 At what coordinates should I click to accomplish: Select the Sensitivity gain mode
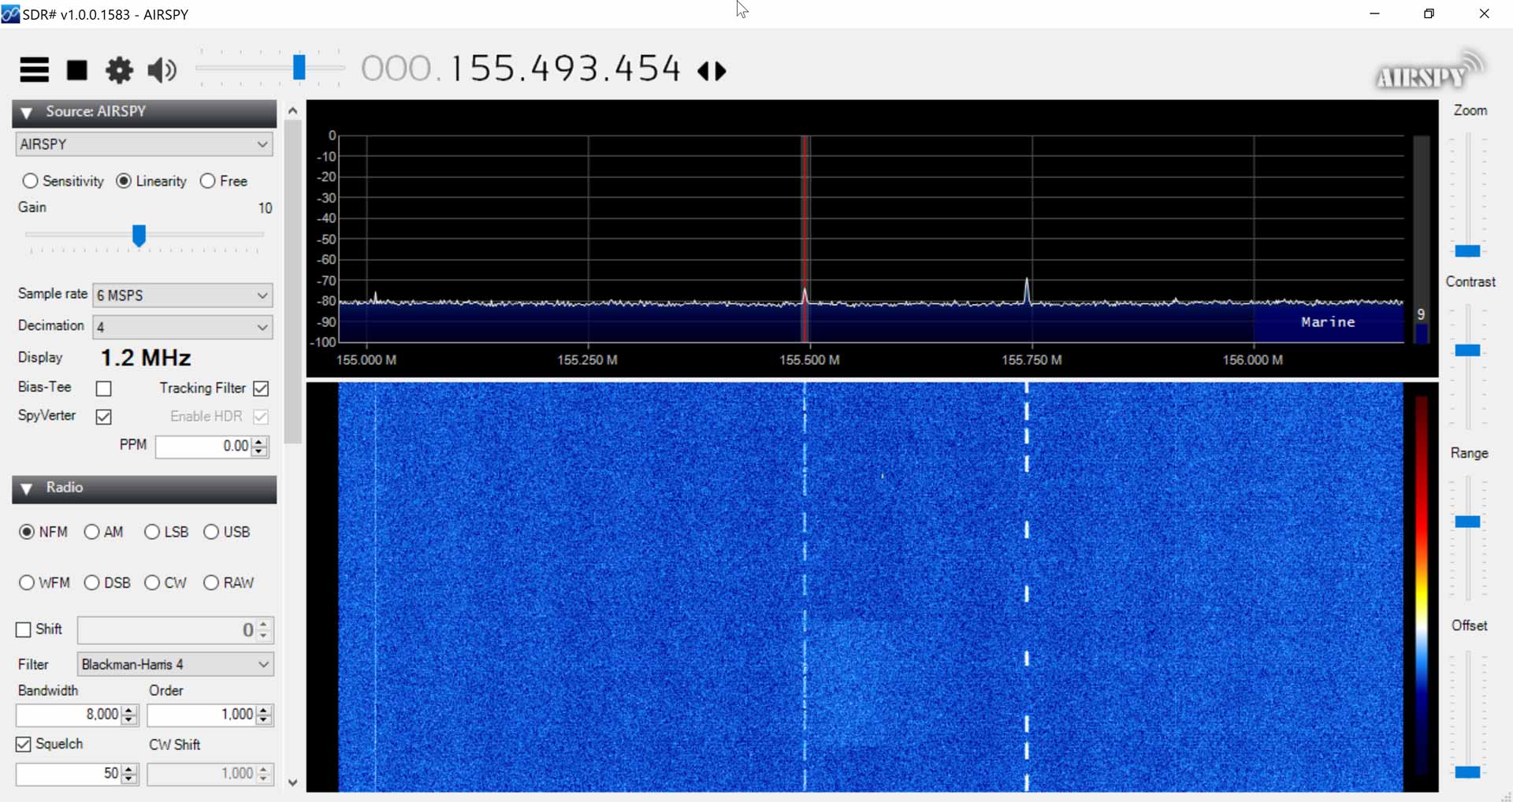[31, 180]
